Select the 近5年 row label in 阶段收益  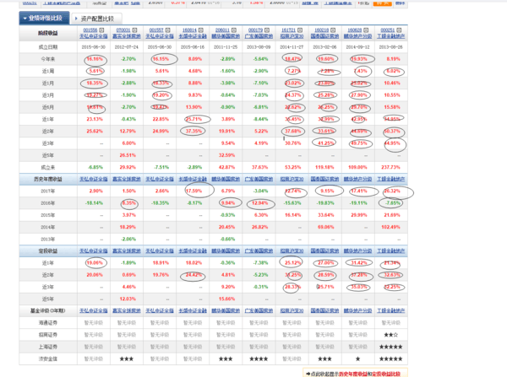[x=48, y=155]
